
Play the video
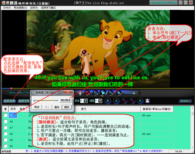click(x=103, y=93)
